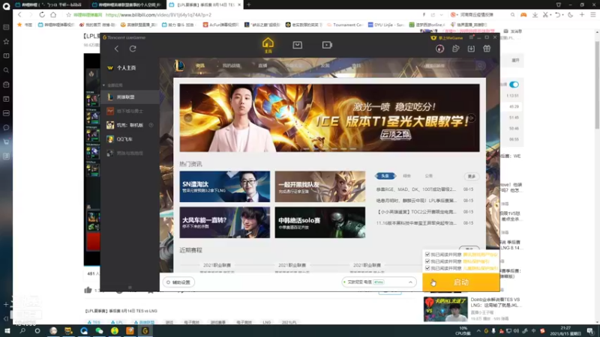
Task: Toggle the blue switch on bilibili page
Action: [514, 85]
